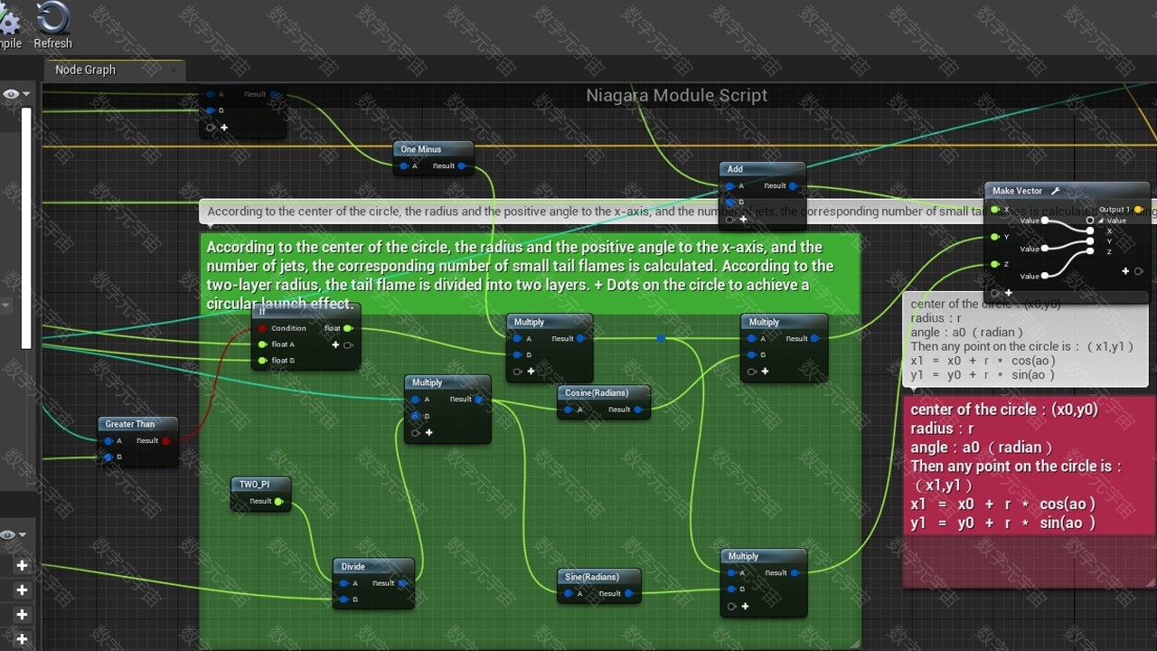Open the lower eye view options dropdown
The height and width of the screenshot is (651, 1157).
click(16, 535)
